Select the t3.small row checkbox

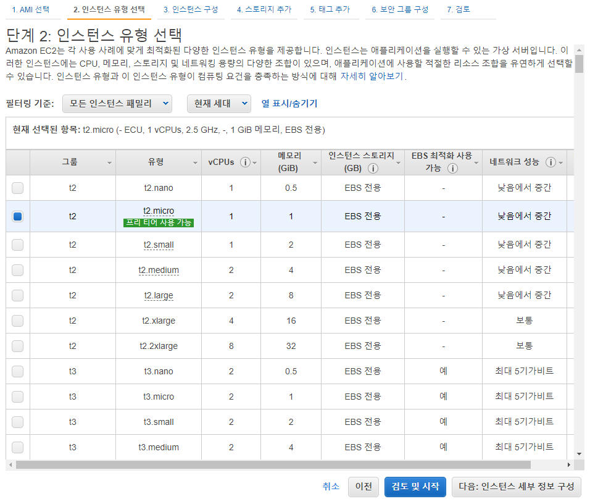point(18,422)
